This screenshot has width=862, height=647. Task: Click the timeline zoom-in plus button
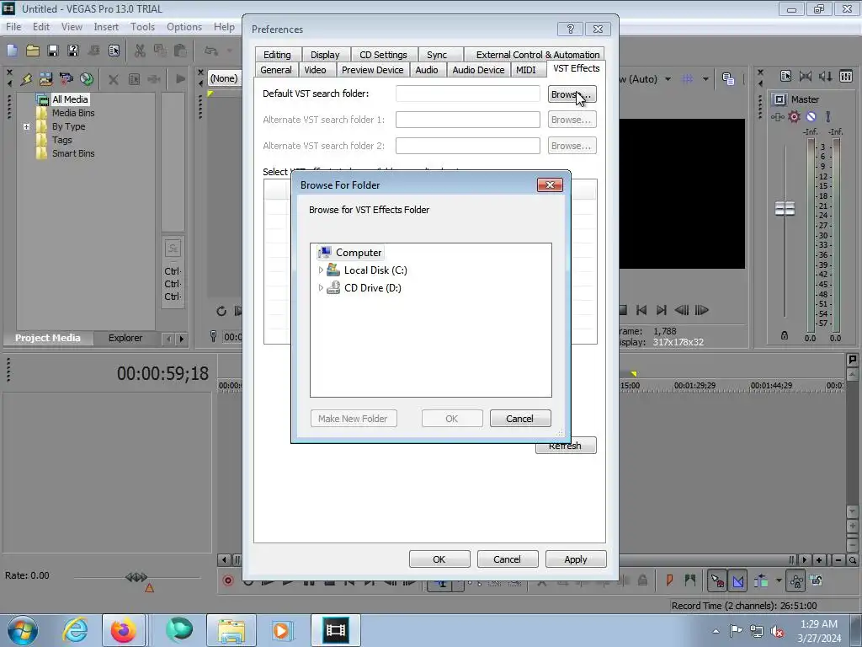pos(819,560)
